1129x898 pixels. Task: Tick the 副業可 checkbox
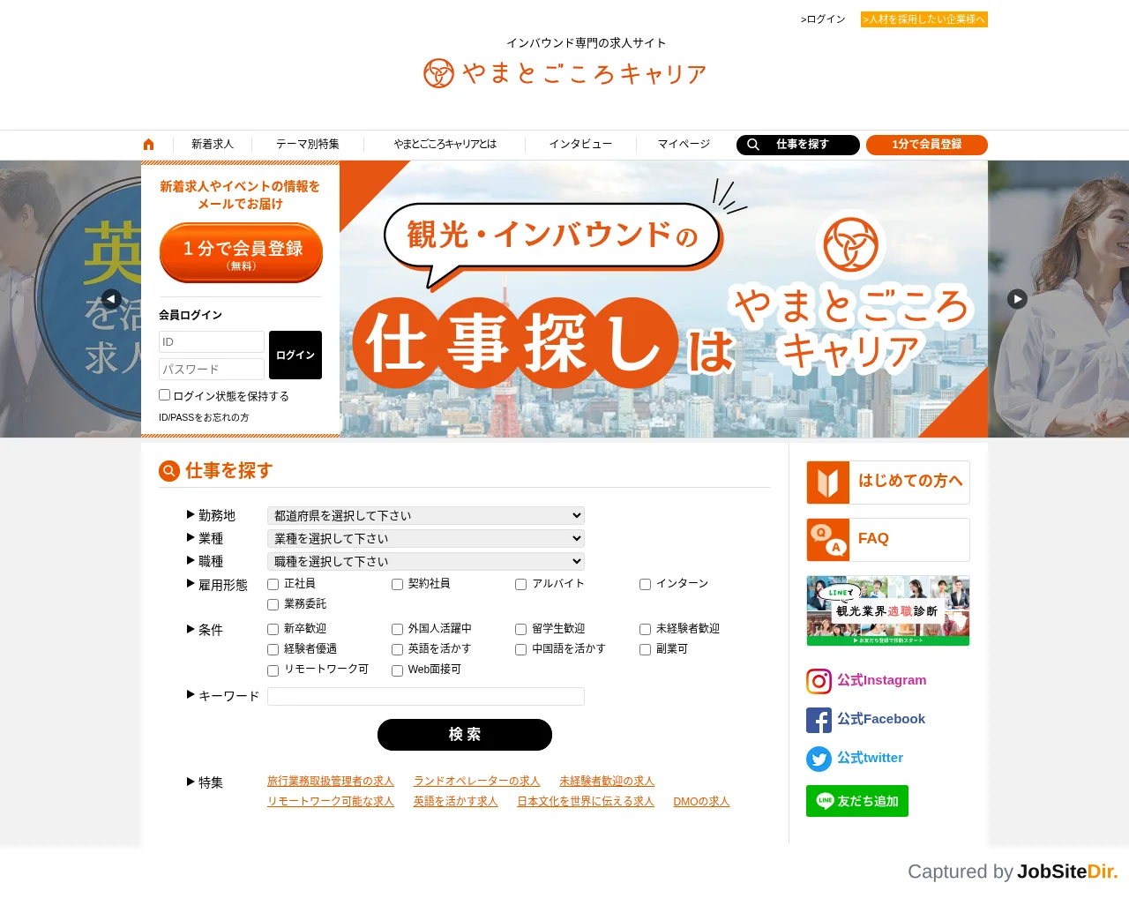tap(646, 649)
